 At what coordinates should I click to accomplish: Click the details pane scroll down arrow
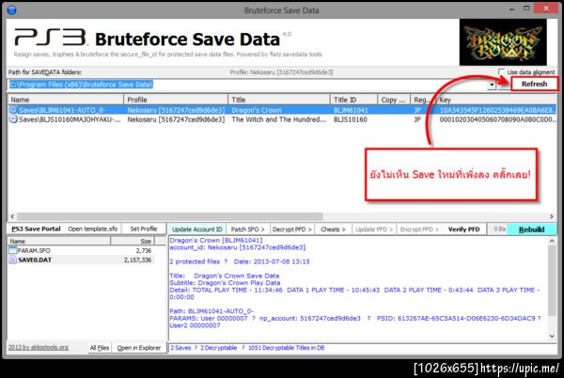(x=552, y=336)
